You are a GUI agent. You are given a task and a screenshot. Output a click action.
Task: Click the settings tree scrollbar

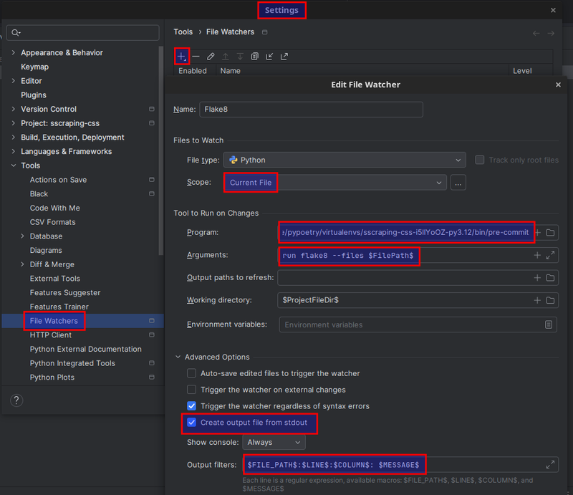coord(161,150)
